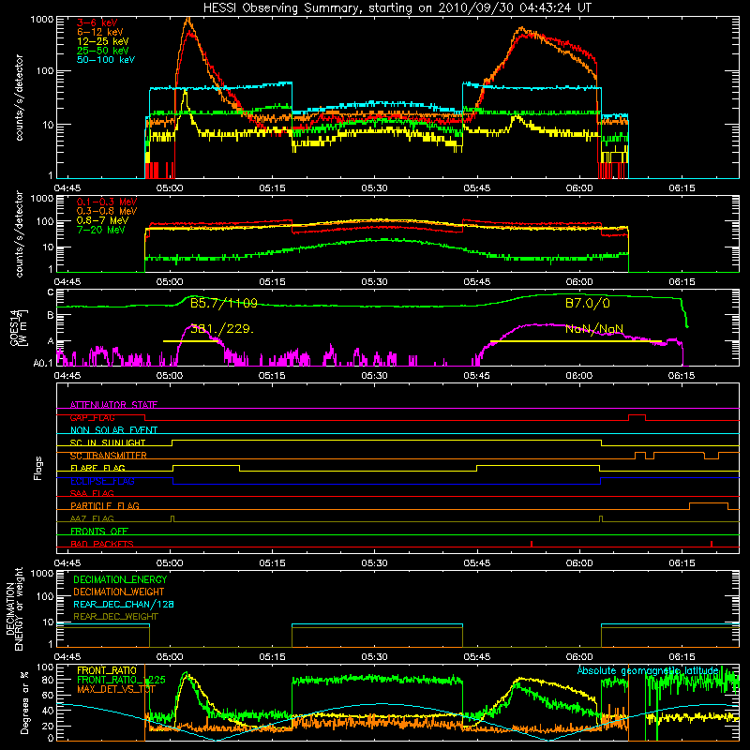
Task: Select the FRONTS_OFF flag label
Action: point(99,531)
